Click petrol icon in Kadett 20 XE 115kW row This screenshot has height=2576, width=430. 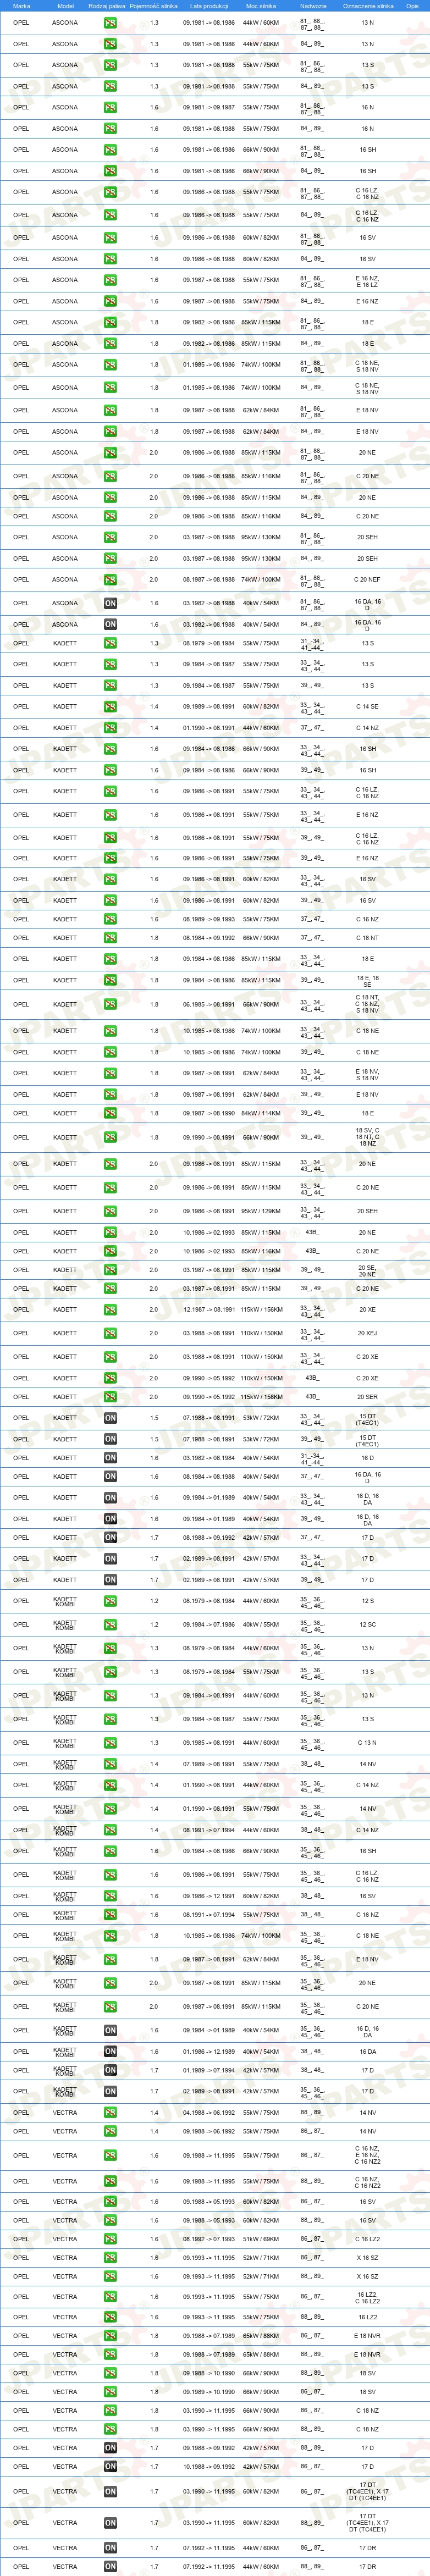tap(110, 1310)
